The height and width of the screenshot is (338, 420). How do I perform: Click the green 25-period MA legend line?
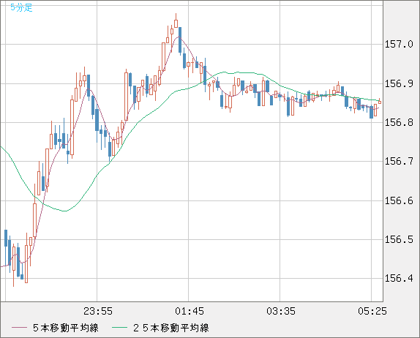point(119,328)
